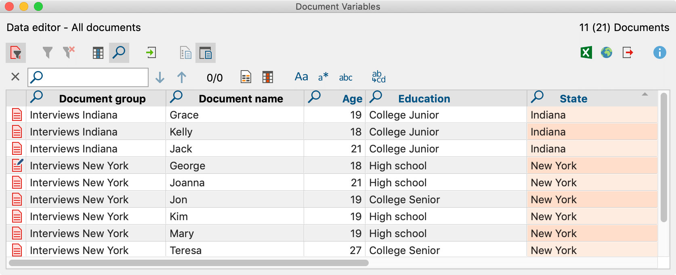
Task: Click New York state cell in Mary row
Action: coord(592,233)
